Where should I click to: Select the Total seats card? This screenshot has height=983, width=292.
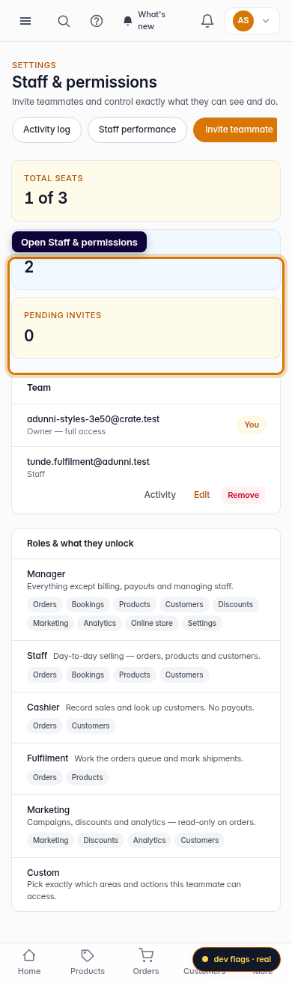pos(146,191)
